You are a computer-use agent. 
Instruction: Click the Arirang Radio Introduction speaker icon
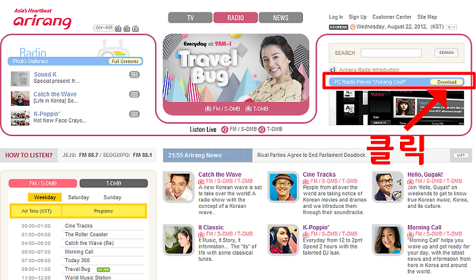point(333,70)
